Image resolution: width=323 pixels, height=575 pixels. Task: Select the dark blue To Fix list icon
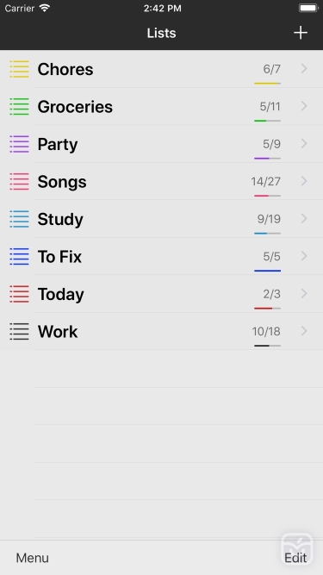(19, 256)
